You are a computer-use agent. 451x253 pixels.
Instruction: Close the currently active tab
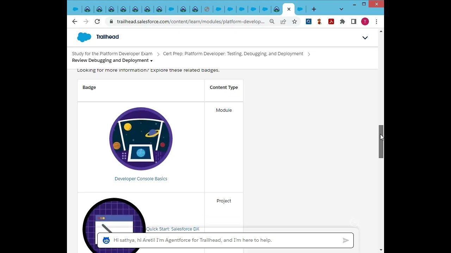pyautogui.click(x=289, y=9)
